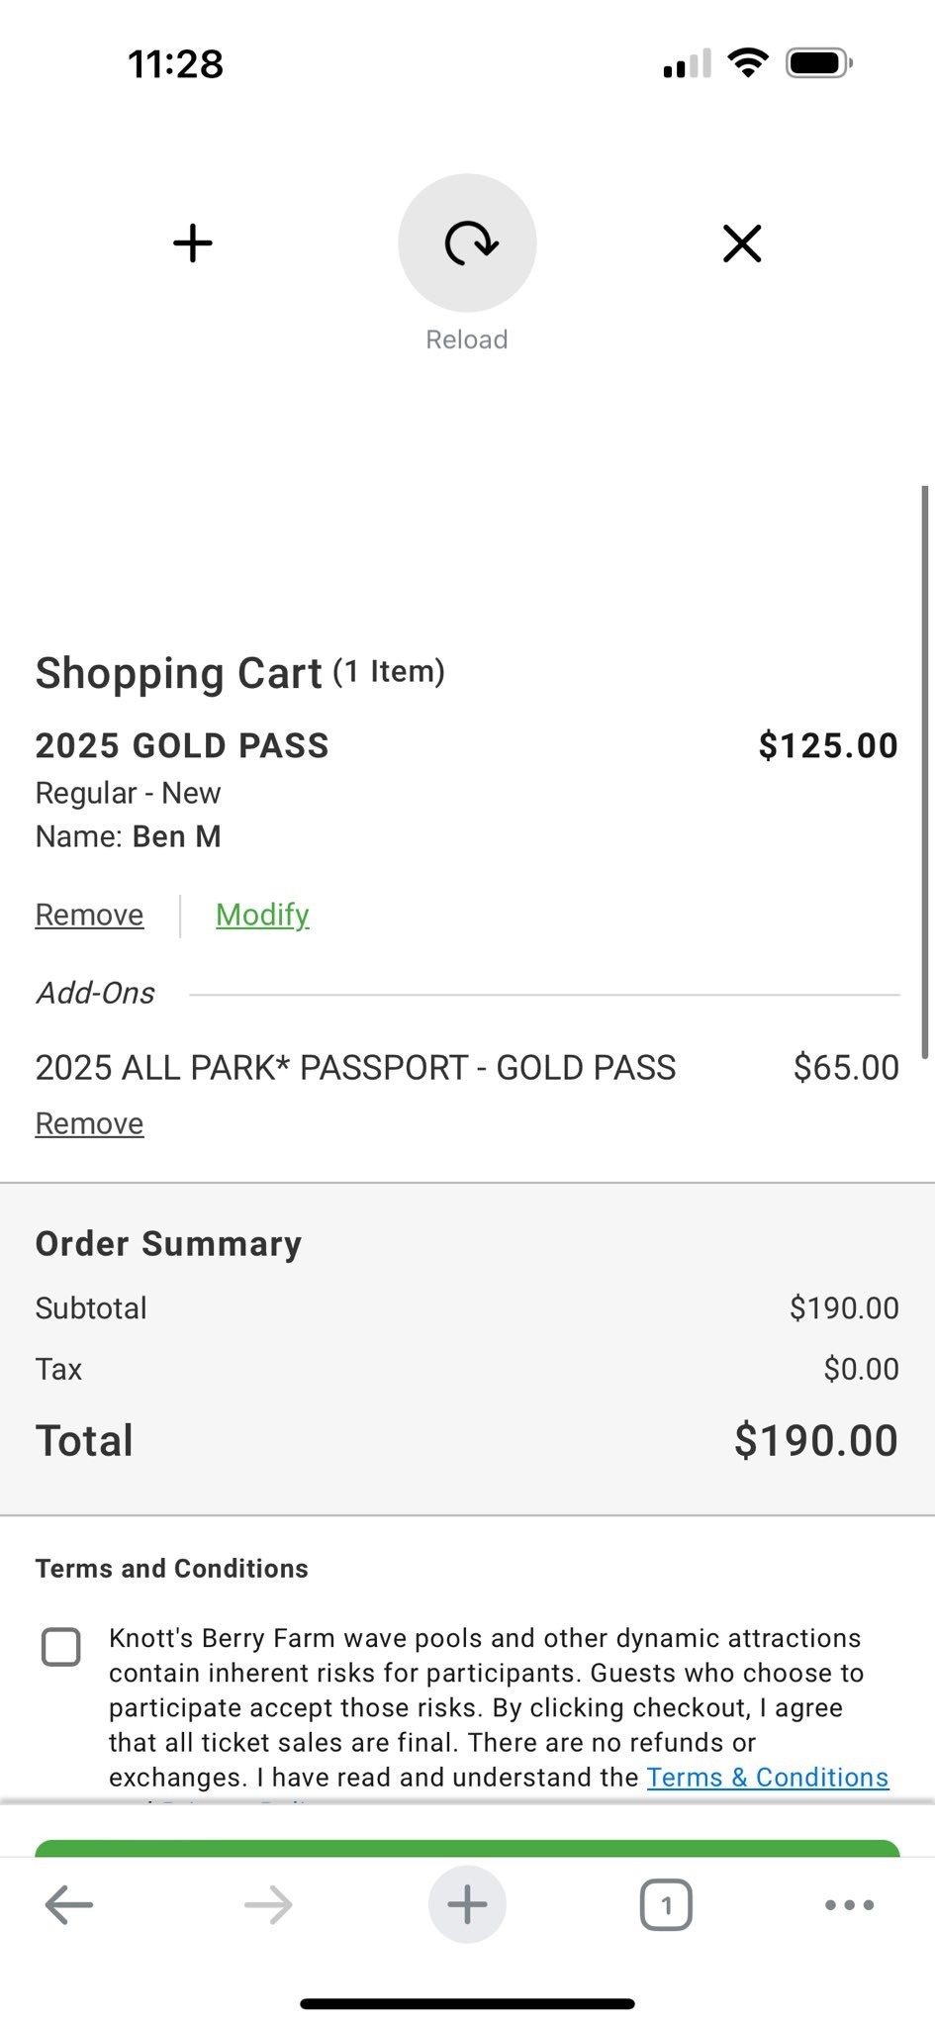Tap the battery icon in status bar
The width and height of the screenshot is (935, 2027).
818,64
